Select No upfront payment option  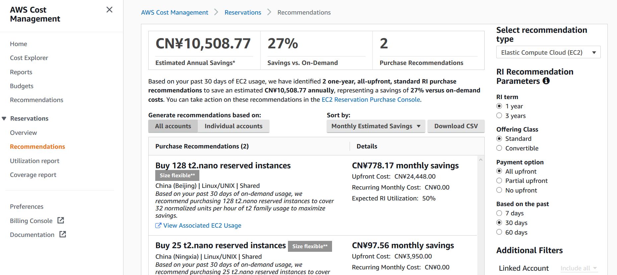pos(499,190)
